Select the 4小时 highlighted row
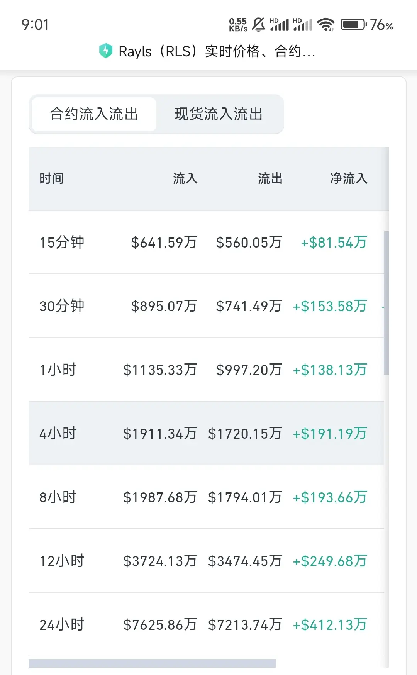The image size is (417, 675). (58, 433)
